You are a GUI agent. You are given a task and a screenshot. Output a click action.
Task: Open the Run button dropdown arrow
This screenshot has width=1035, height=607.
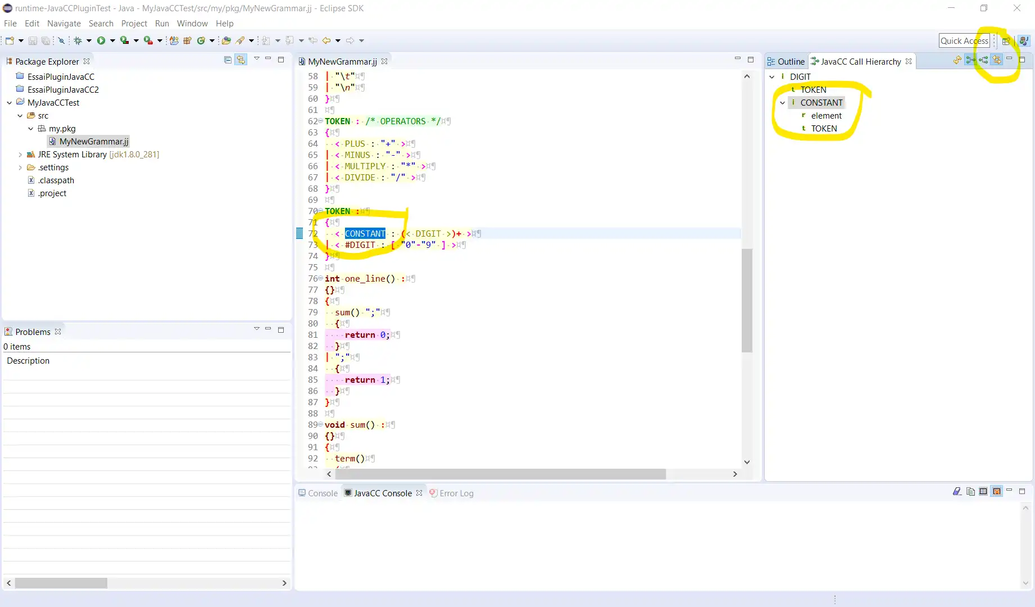click(112, 40)
